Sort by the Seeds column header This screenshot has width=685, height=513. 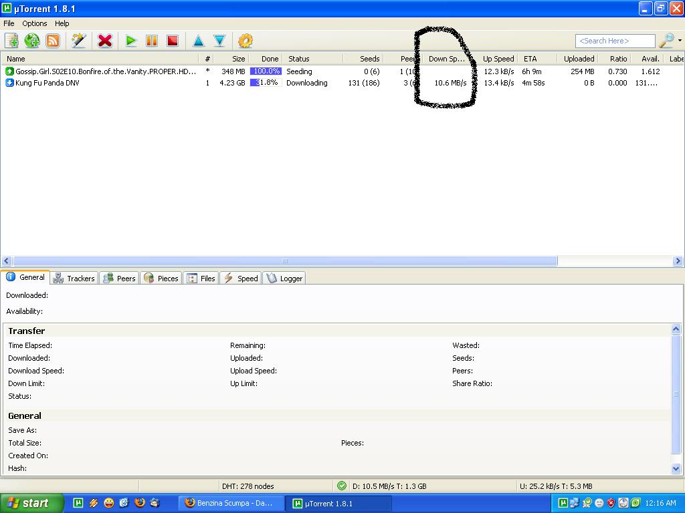pyautogui.click(x=363, y=59)
